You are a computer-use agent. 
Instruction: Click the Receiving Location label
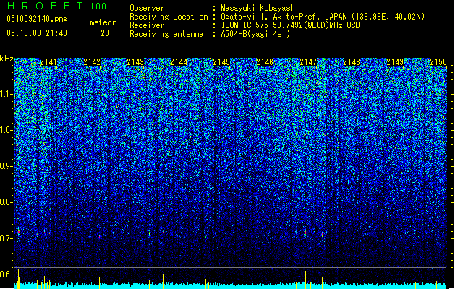pyautogui.click(x=169, y=17)
